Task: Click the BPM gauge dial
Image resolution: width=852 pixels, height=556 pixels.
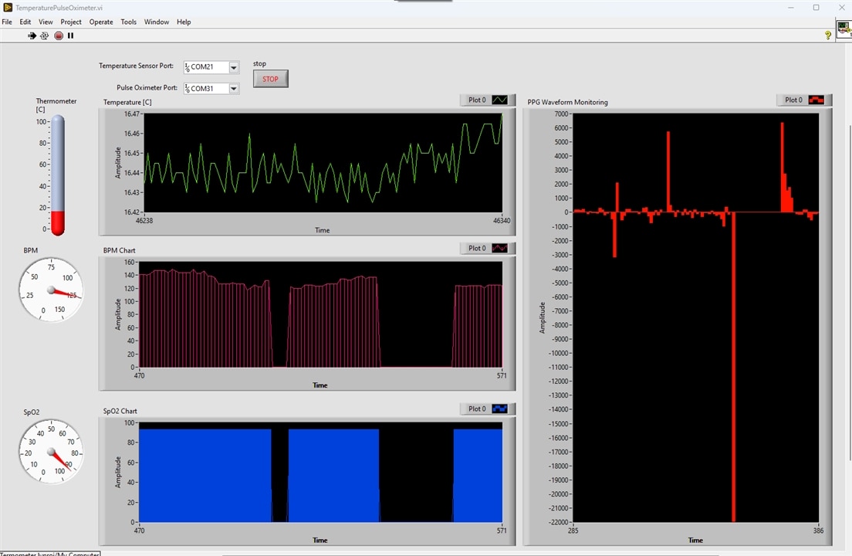Action: tap(51, 290)
